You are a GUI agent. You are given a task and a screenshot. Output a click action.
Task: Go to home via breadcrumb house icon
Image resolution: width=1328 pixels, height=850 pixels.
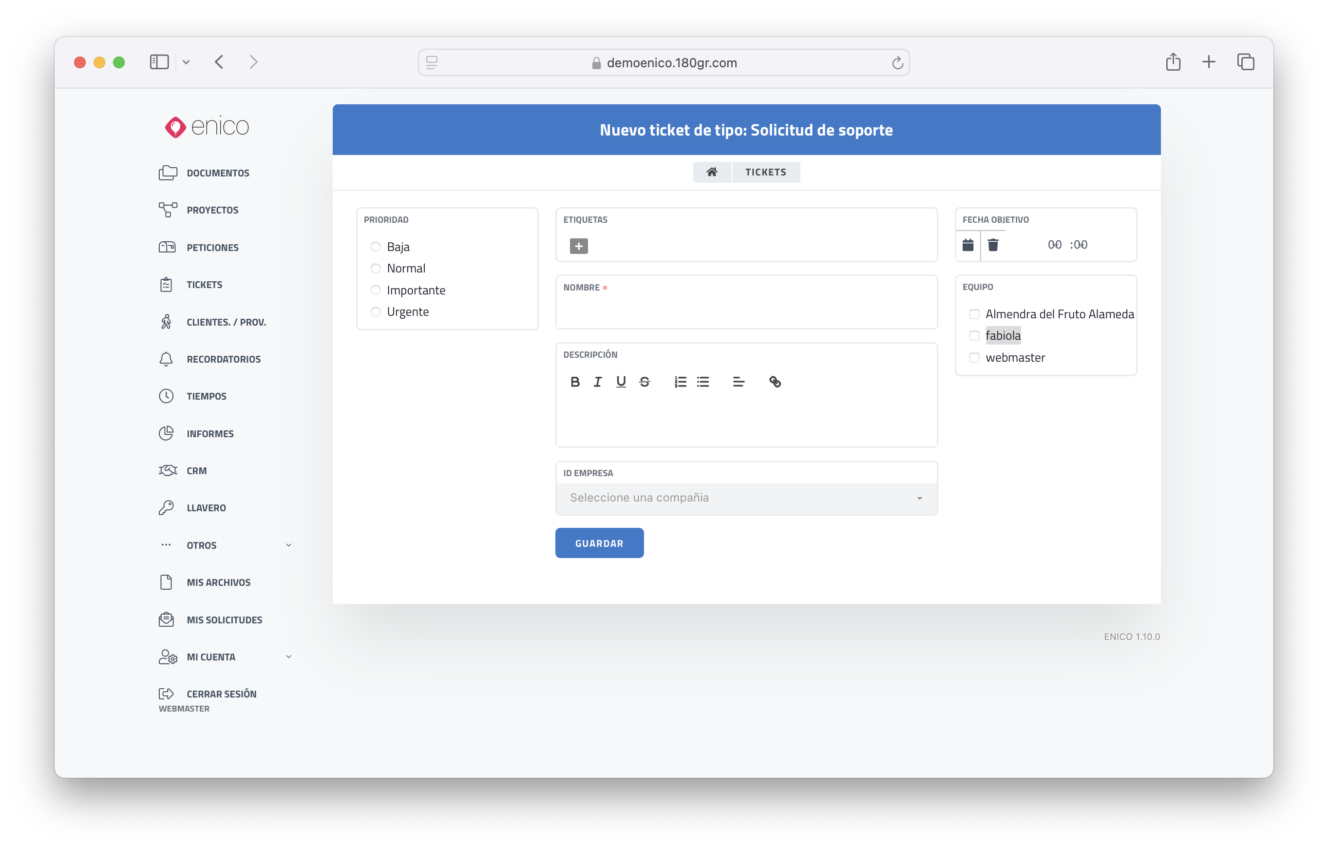712,172
